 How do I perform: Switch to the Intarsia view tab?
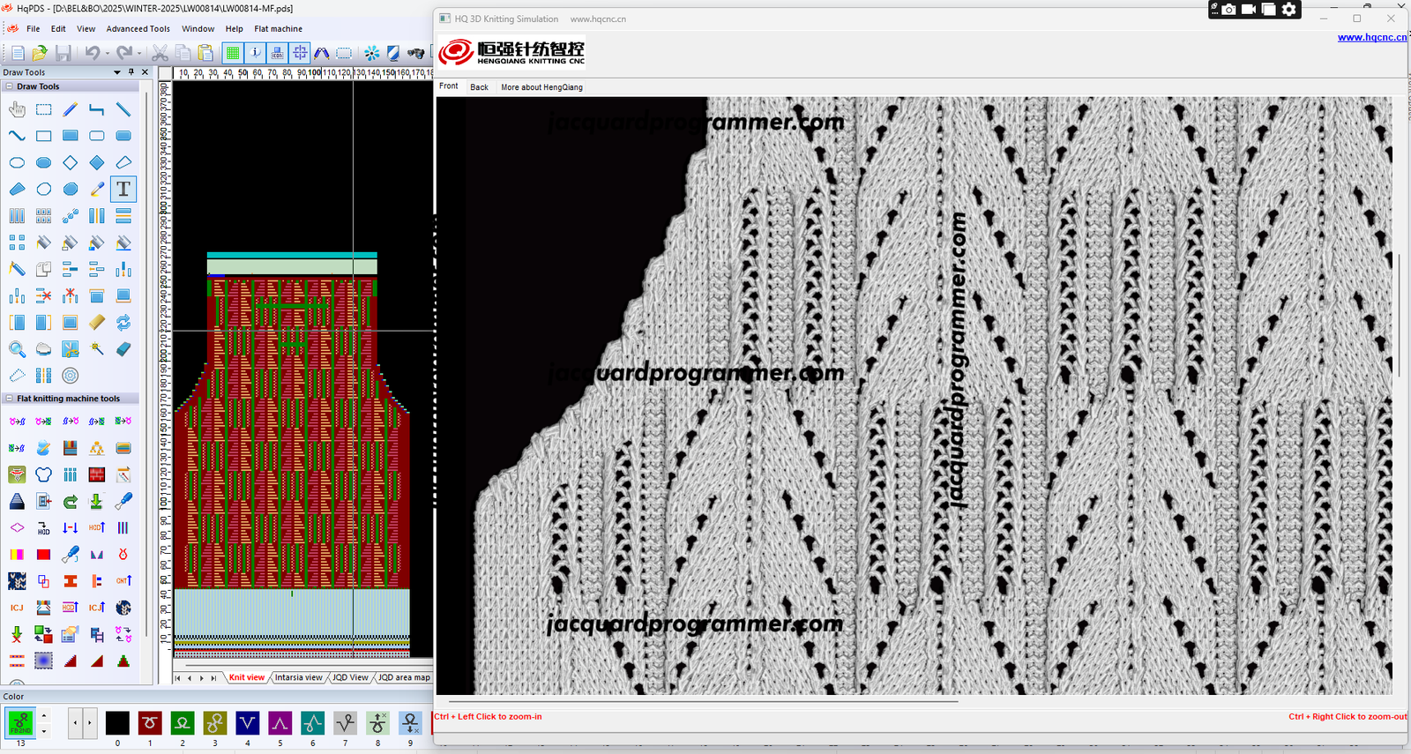coord(298,677)
